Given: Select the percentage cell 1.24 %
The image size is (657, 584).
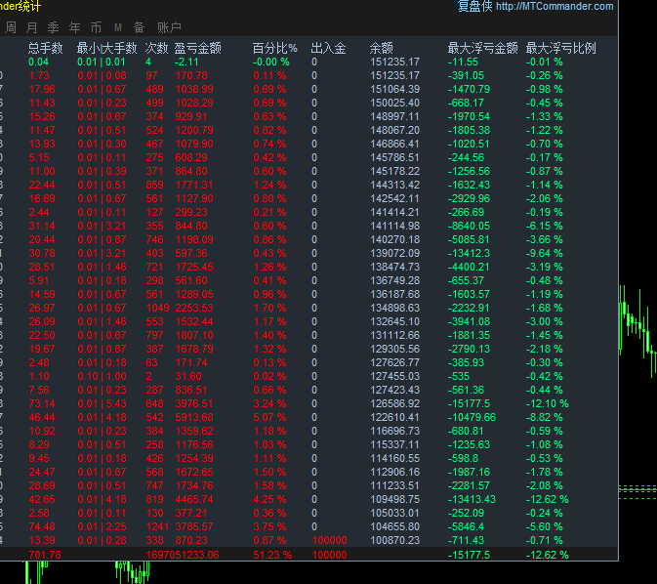Looking at the screenshot, I should (269, 185).
